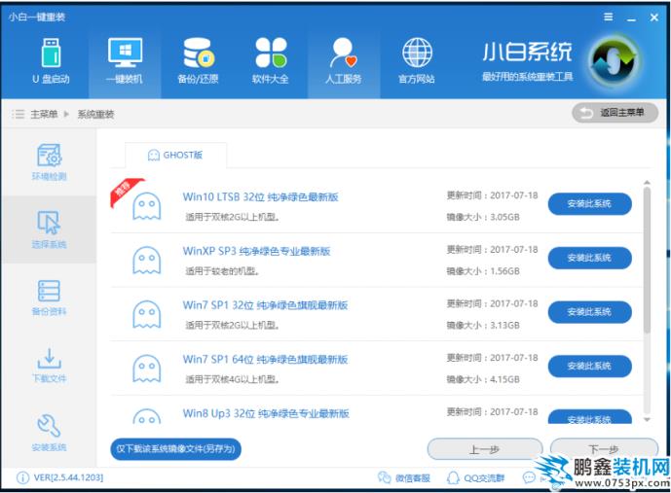
Task: Click 系统重装 in the breadcrumb
Action: [95, 114]
